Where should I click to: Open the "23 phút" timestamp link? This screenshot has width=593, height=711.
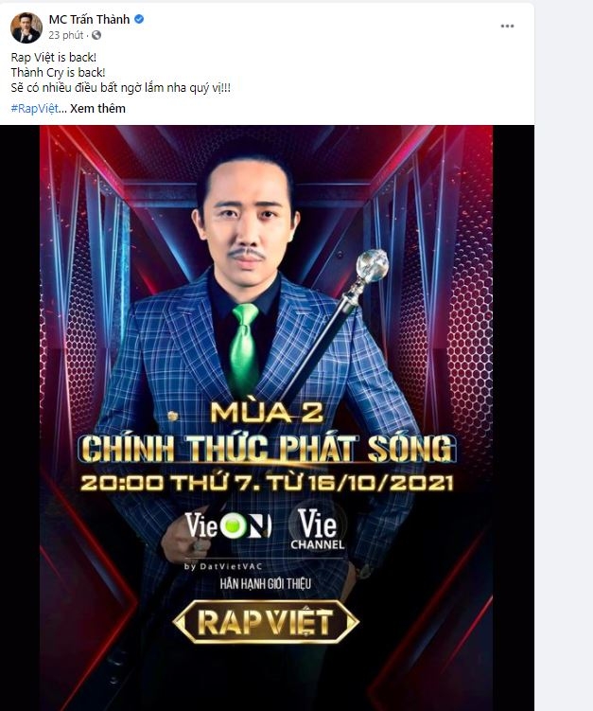(66, 35)
